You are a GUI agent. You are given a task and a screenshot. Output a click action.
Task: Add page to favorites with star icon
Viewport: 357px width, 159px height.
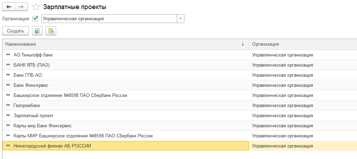pyautogui.click(x=35, y=7)
